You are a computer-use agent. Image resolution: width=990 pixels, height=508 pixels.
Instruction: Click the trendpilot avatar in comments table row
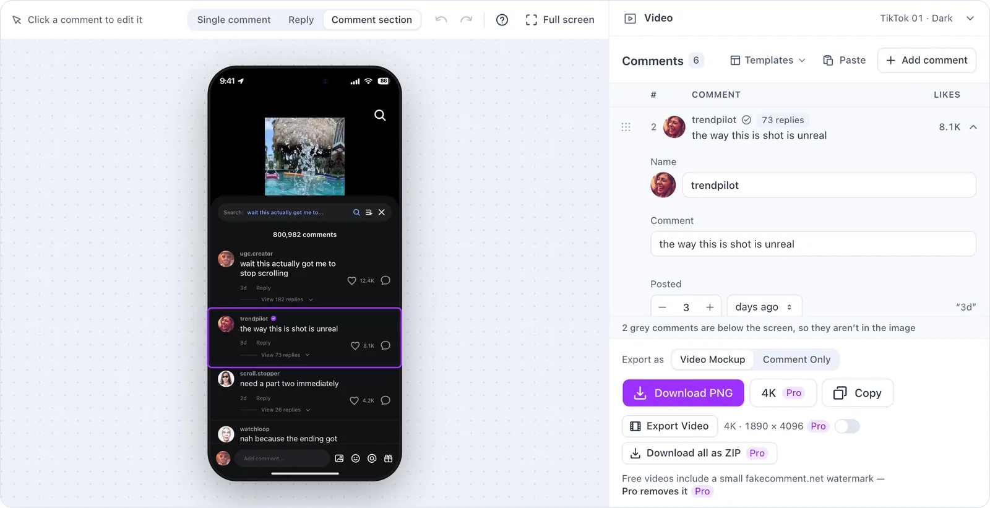coord(674,127)
